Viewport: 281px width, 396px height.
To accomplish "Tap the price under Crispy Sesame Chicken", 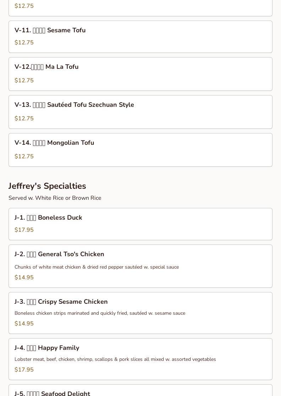I will click(24, 324).
